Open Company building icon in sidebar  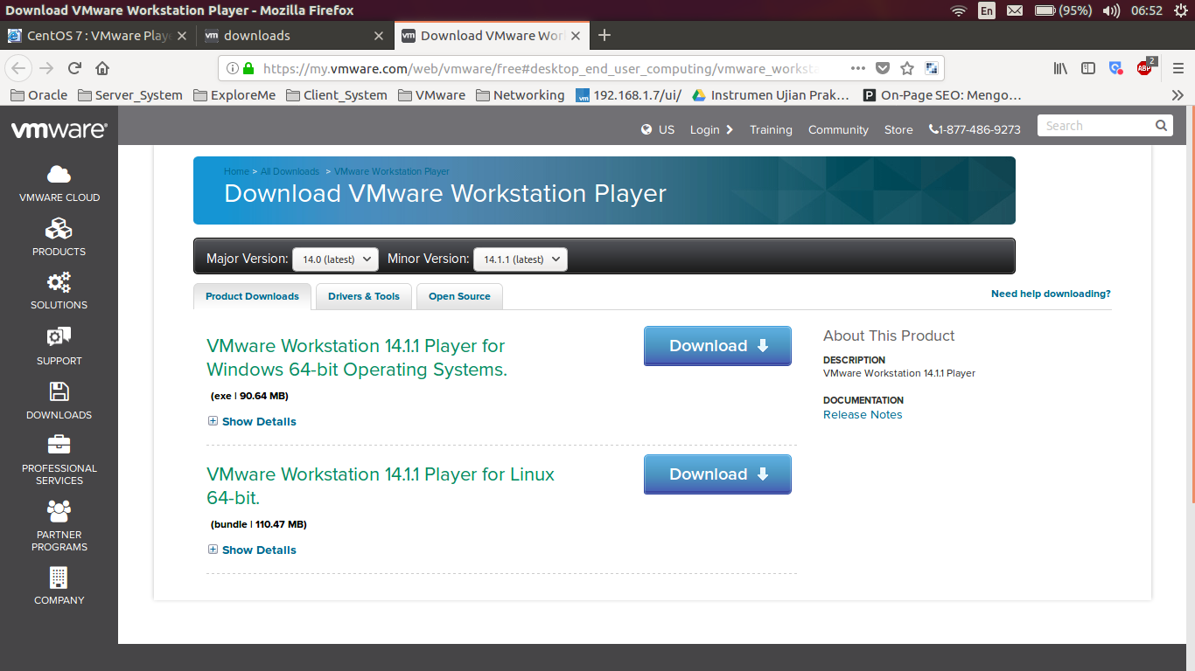coord(59,578)
